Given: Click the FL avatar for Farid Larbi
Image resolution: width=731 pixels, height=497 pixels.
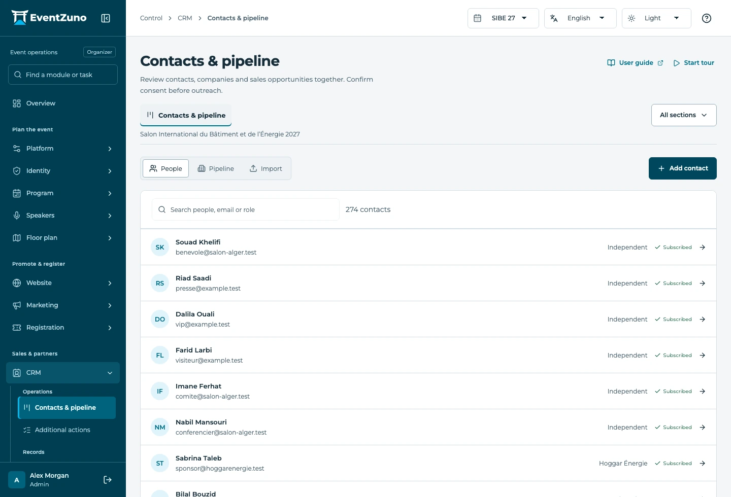Looking at the screenshot, I should [x=160, y=356].
